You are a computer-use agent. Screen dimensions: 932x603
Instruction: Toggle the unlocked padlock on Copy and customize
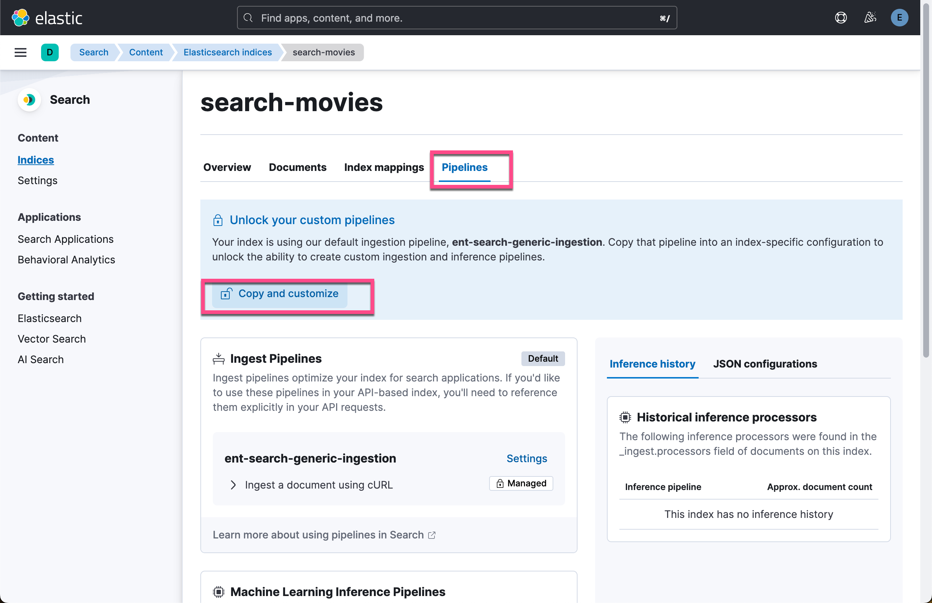[226, 294]
